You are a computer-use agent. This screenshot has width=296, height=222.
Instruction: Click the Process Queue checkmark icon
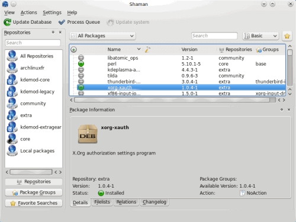62,22
